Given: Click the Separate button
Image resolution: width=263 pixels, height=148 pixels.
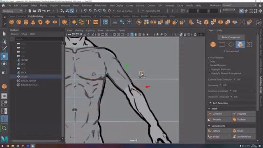Looking at the screenshot, I should (x=244, y=114).
